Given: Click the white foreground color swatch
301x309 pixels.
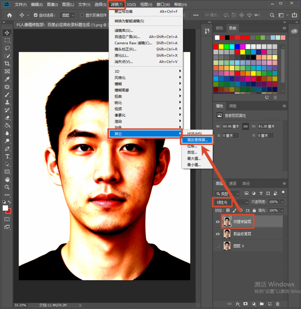Looking at the screenshot, I should point(5,208).
